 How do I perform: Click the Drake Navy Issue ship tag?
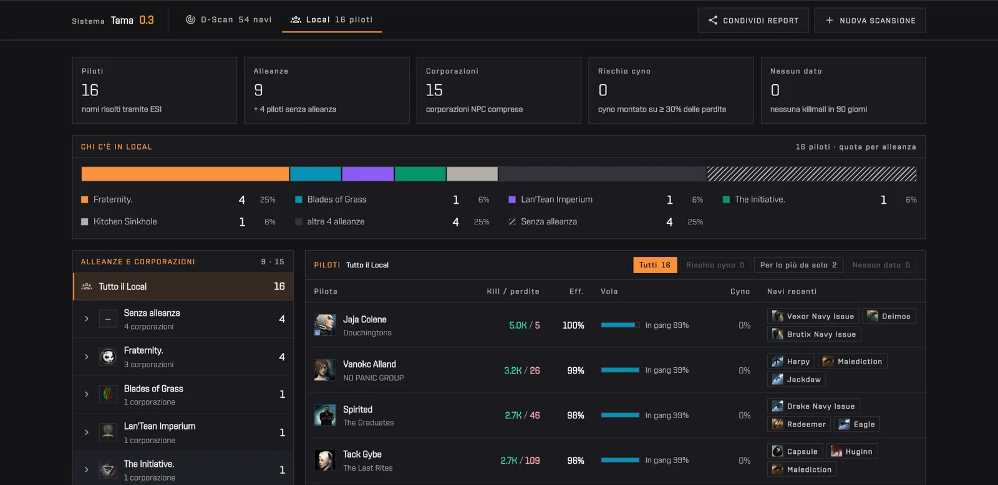tap(813, 406)
